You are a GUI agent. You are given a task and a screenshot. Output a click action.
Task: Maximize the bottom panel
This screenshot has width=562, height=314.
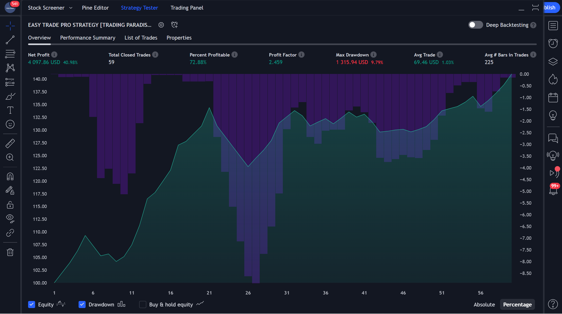(535, 8)
